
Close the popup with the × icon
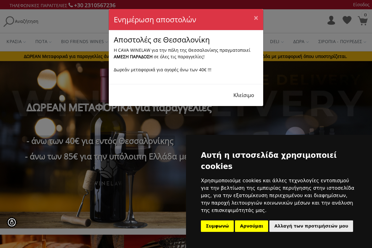click(x=256, y=18)
